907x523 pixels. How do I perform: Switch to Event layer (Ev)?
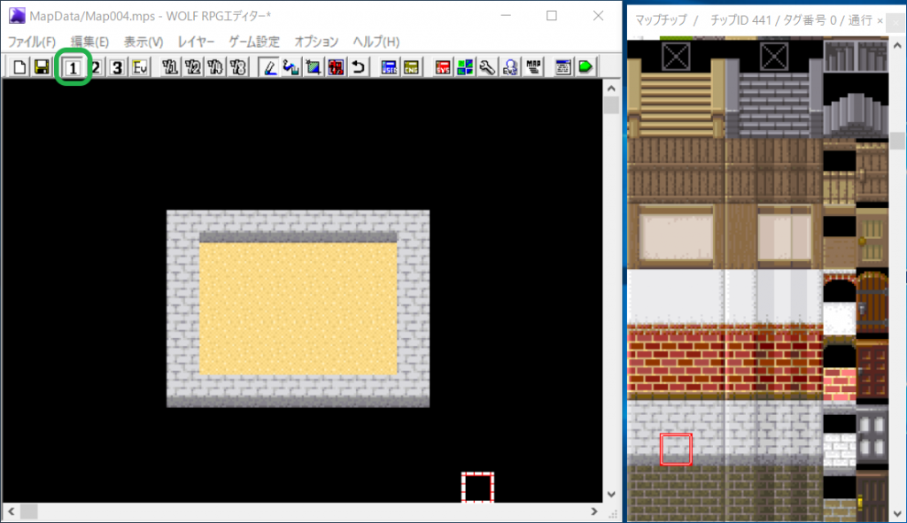140,67
